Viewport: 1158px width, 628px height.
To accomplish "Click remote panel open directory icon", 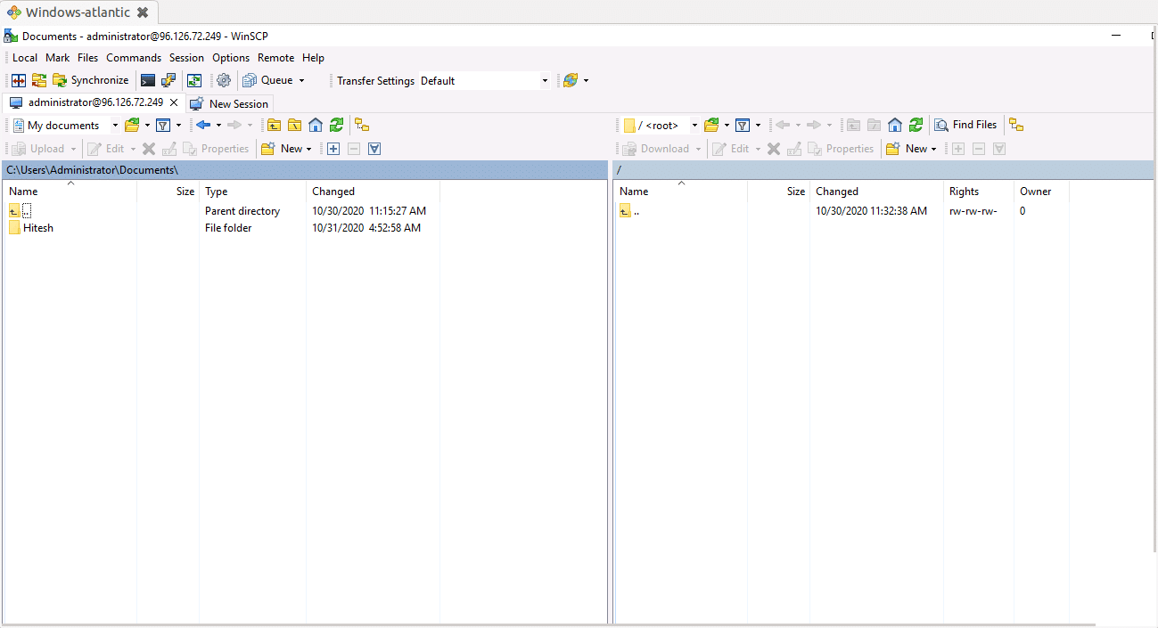I will tap(711, 125).
